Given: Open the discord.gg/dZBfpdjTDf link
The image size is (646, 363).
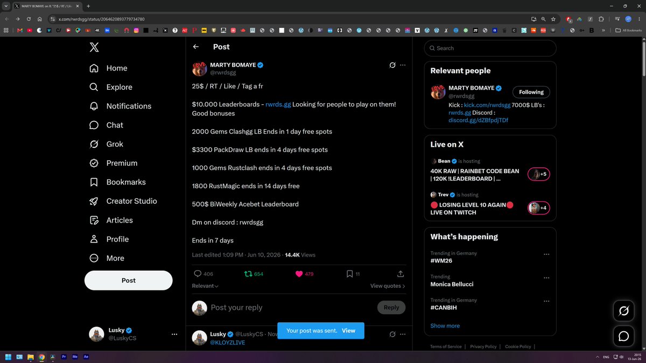Looking at the screenshot, I should tap(478, 120).
